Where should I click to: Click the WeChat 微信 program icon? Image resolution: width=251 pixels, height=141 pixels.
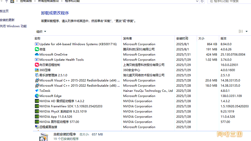tap(37, 49)
